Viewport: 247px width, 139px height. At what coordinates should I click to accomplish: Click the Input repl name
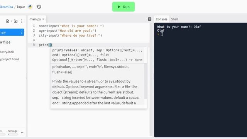pos(21,7)
